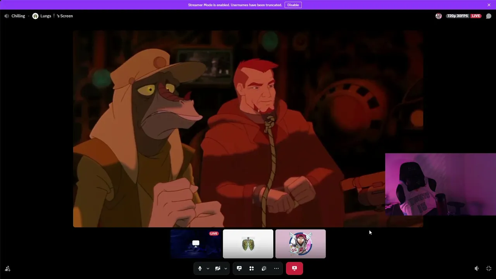Open the camera options dropdown arrow
Viewport: 496px width, 279px height.
226,268
